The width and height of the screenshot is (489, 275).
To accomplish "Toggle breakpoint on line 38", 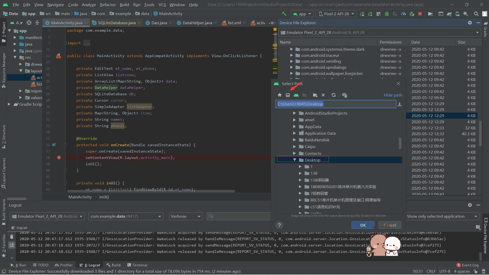I will [x=59, y=158].
